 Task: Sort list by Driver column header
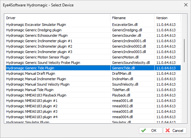coord(57,18)
